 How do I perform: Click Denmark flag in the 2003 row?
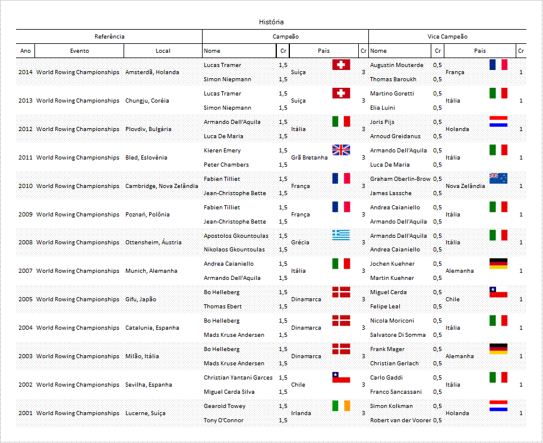[341, 349]
